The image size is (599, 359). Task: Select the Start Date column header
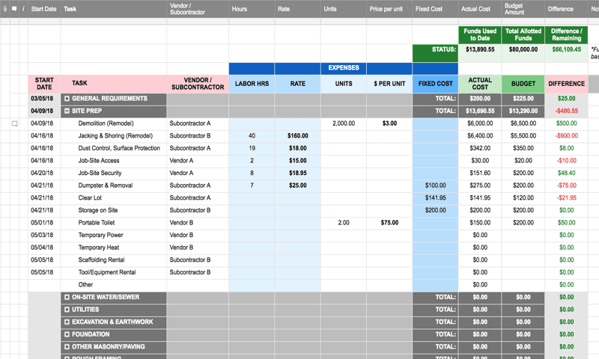[43, 9]
